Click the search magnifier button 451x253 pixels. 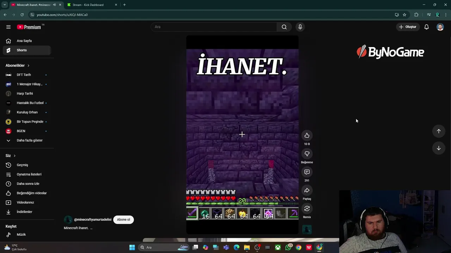click(x=284, y=27)
